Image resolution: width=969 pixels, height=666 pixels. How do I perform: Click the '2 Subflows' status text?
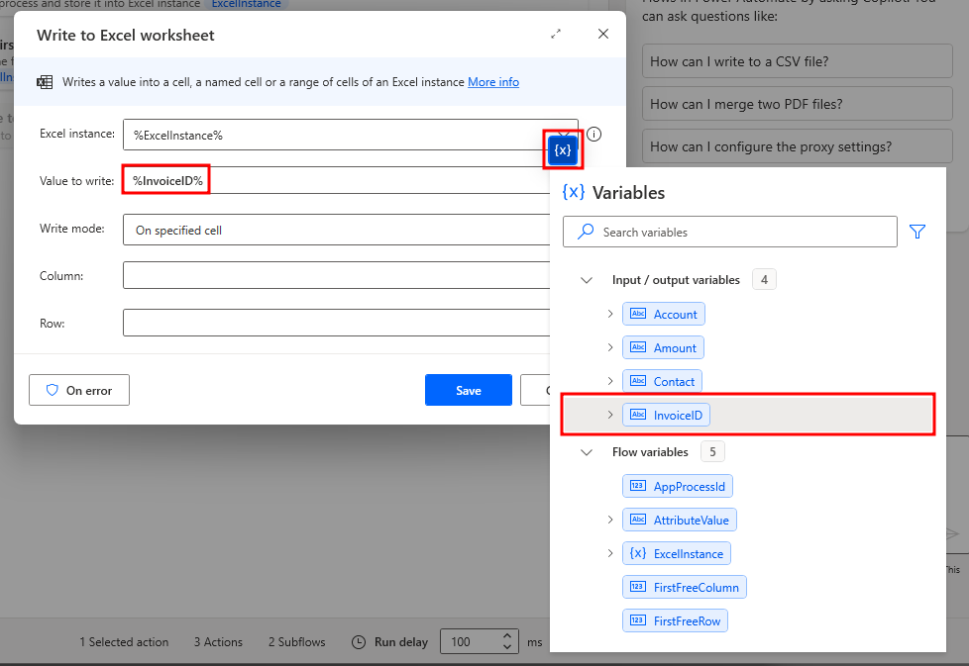(296, 642)
